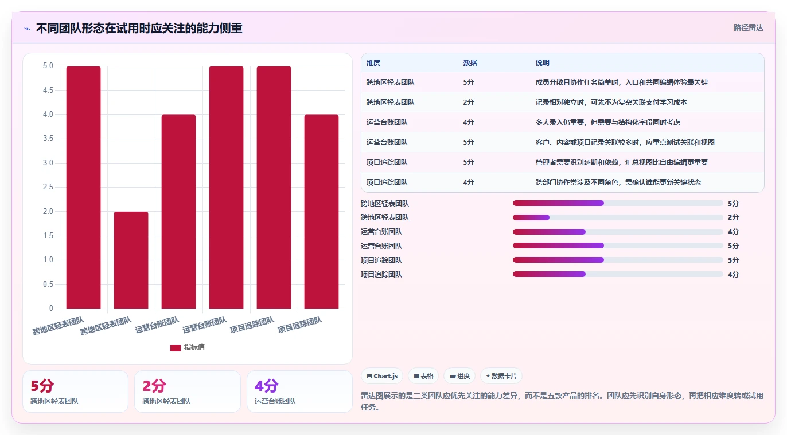
Task: Click the 项目追踪团队 progress bar scored 4分
Action: click(x=618, y=274)
